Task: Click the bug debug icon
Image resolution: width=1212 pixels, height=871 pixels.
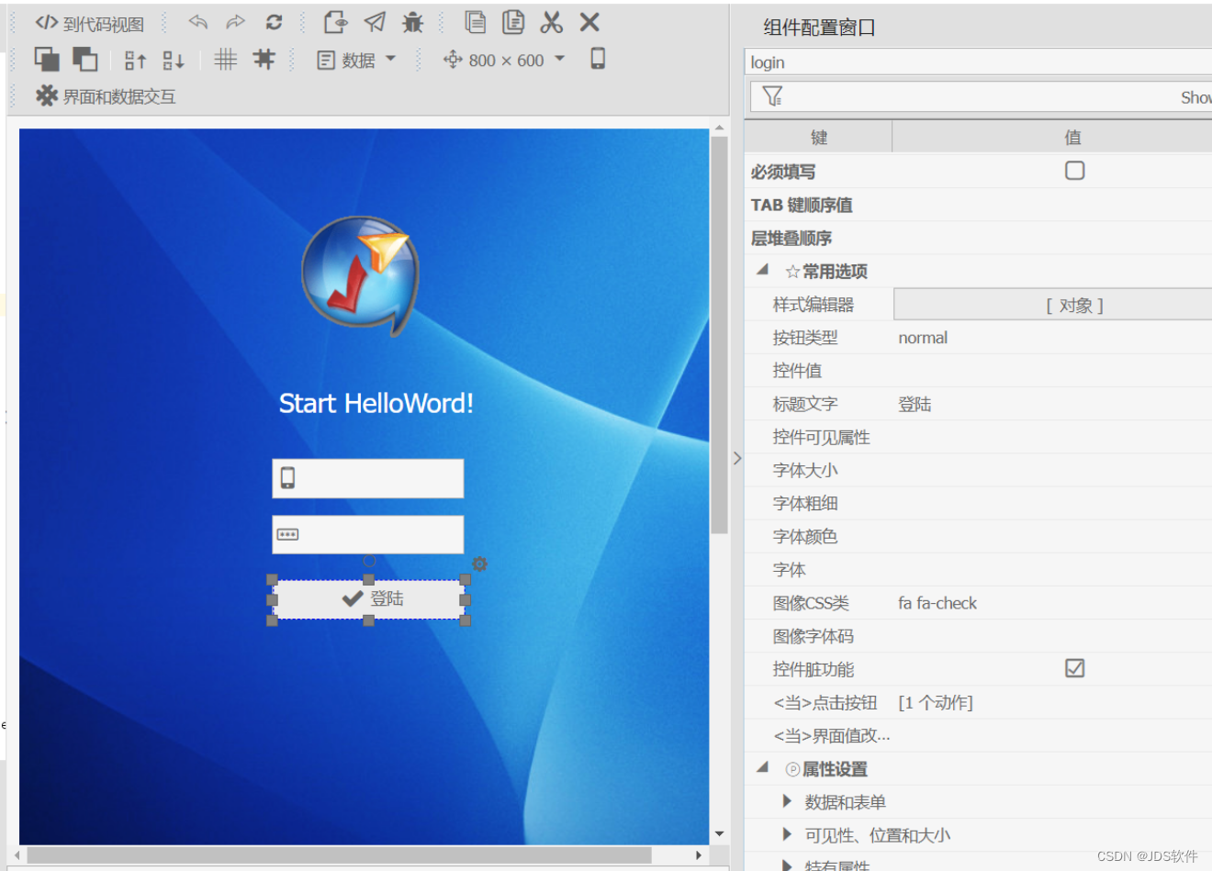Action: pos(413,22)
